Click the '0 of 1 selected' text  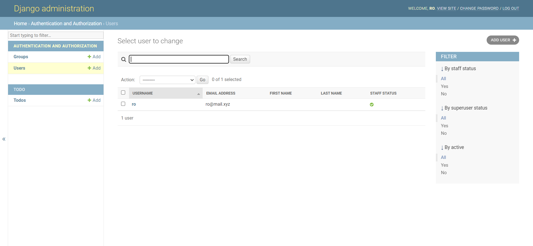227,80
